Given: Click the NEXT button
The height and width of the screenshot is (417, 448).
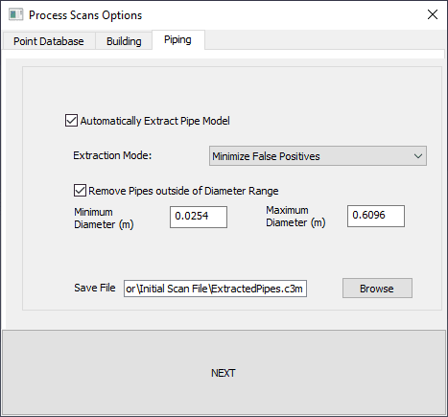Looking at the screenshot, I should pos(224,373).
